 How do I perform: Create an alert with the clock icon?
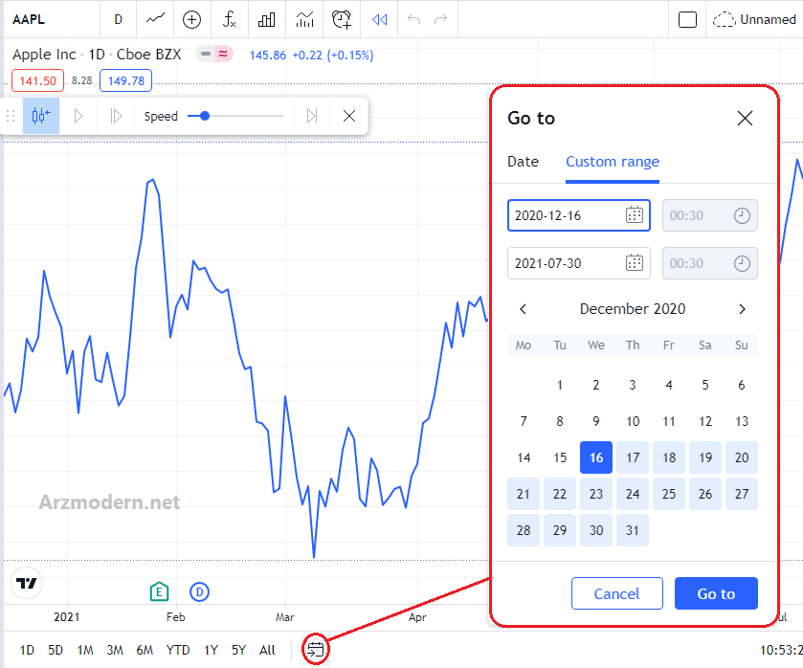342,19
